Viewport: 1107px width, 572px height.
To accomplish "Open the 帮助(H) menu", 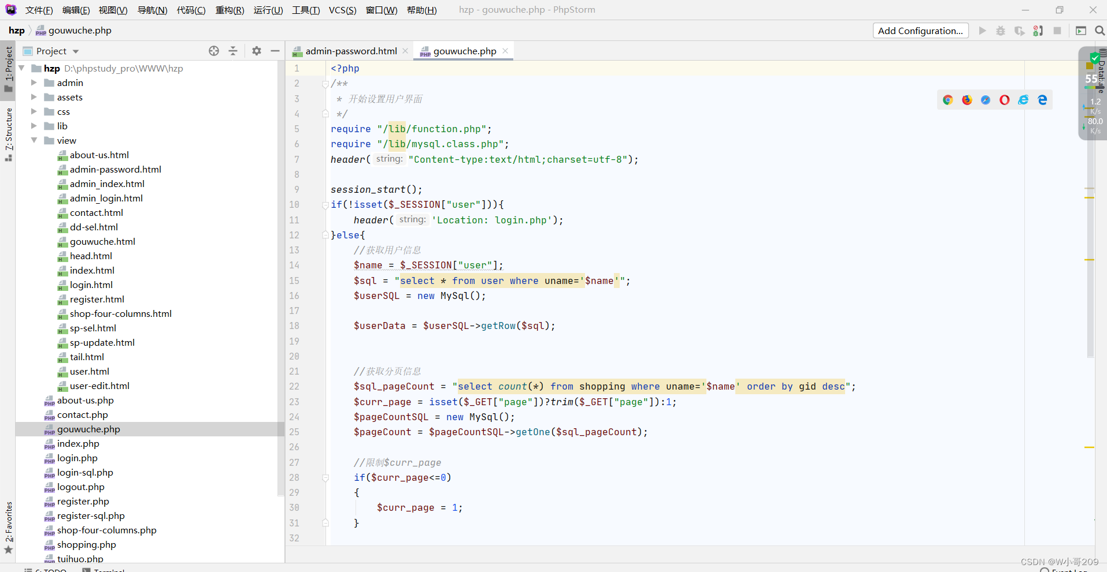I will 422,10.
